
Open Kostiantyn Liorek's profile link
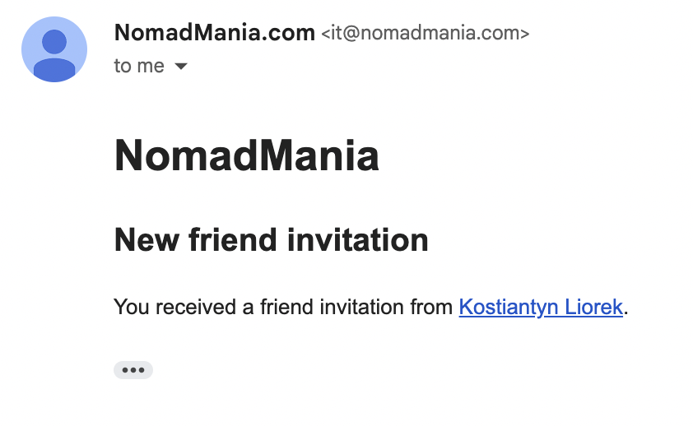pos(541,308)
